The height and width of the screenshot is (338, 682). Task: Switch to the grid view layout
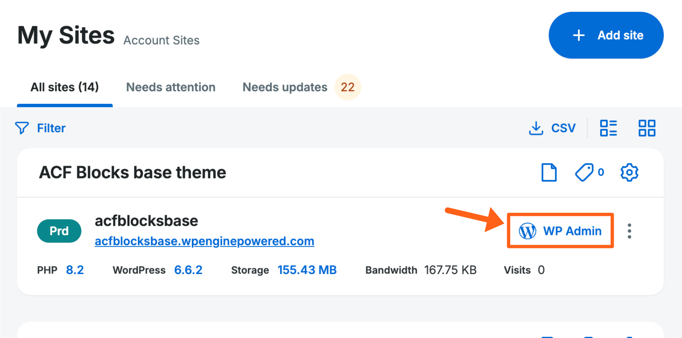(647, 128)
